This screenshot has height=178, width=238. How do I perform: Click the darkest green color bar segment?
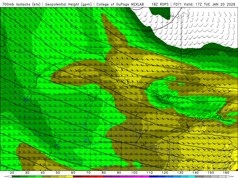point(16,177)
